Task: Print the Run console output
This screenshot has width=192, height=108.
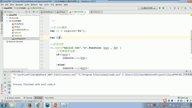Action: [x=9, y=89]
